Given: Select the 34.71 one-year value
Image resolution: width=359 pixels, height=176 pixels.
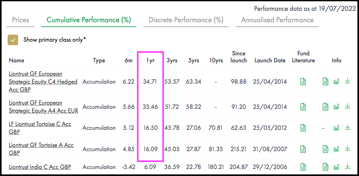Looking at the screenshot, I should (x=150, y=82).
